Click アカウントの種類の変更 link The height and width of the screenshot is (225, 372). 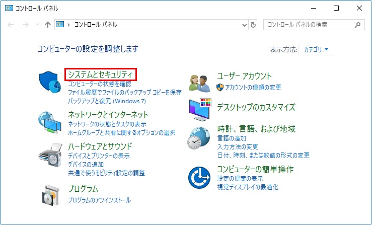(253, 88)
